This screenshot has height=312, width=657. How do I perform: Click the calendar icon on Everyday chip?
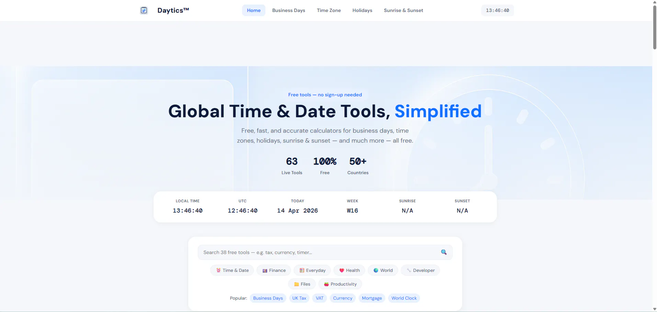click(302, 270)
